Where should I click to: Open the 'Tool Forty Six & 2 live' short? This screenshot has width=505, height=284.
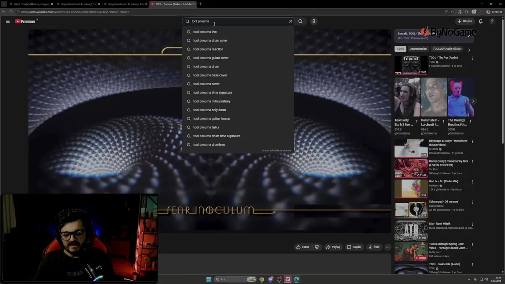click(x=407, y=97)
